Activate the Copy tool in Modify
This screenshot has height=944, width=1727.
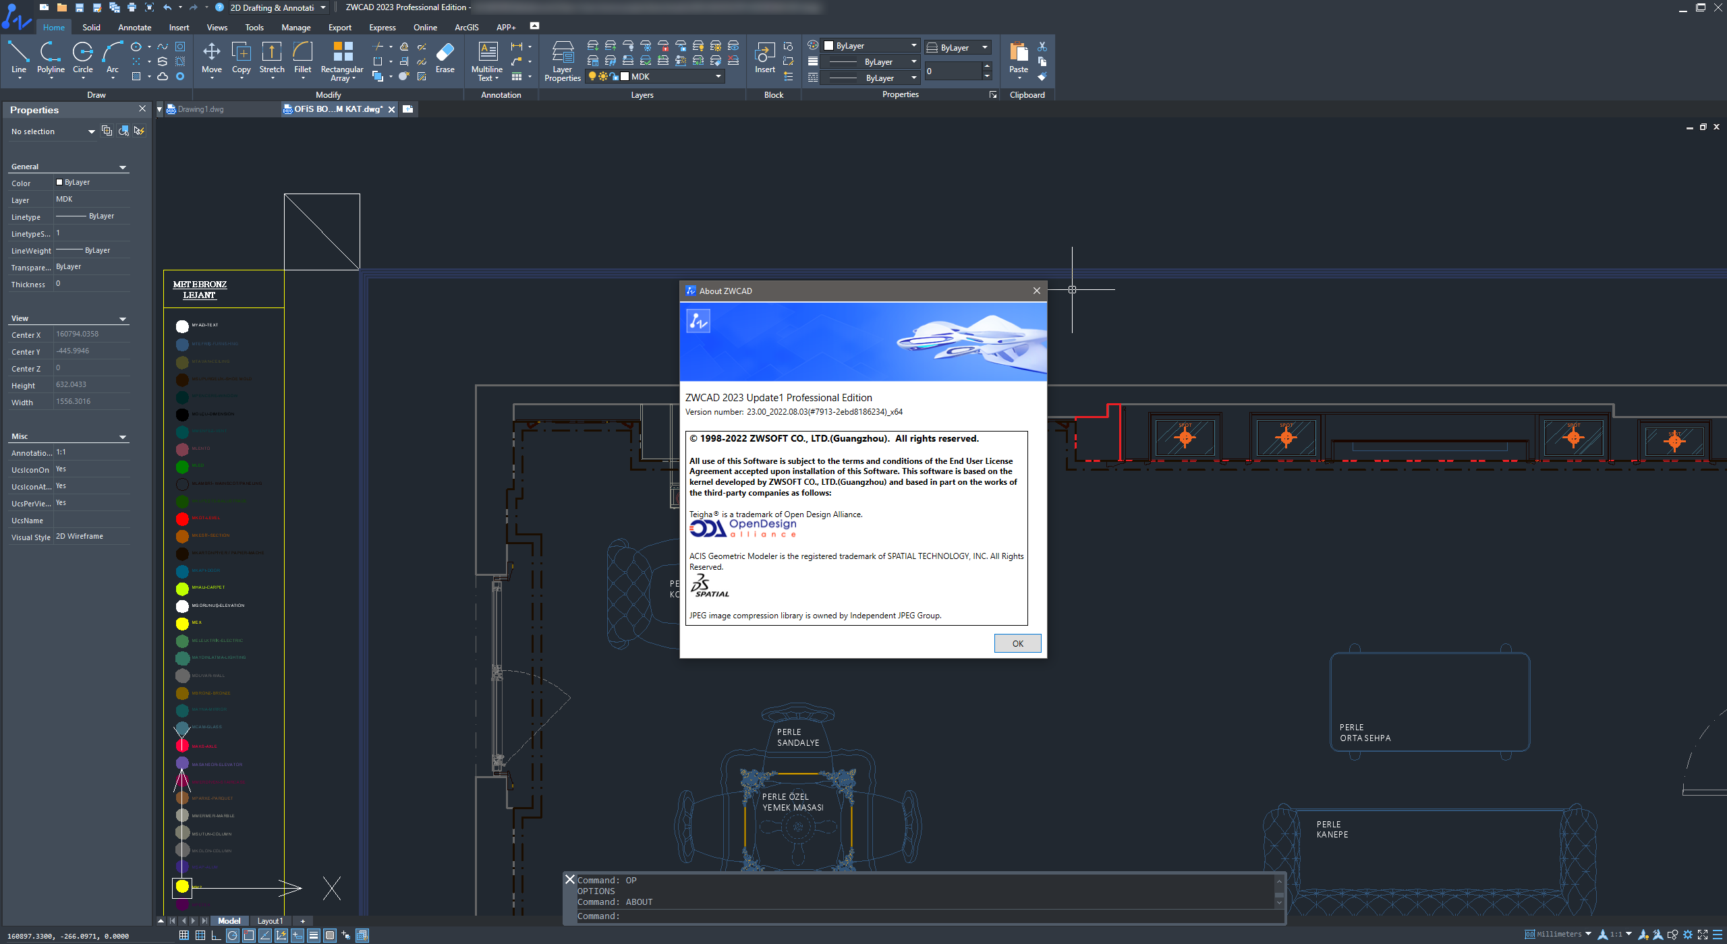click(242, 59)
